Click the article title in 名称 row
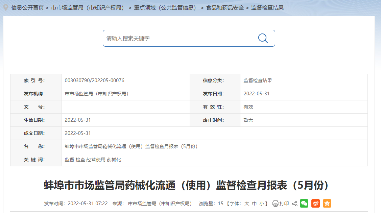This screenshot has width=381, height=213. [131, 146]
